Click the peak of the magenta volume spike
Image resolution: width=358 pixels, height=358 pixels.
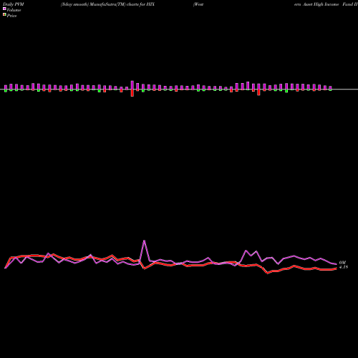[x=144, y=241]
